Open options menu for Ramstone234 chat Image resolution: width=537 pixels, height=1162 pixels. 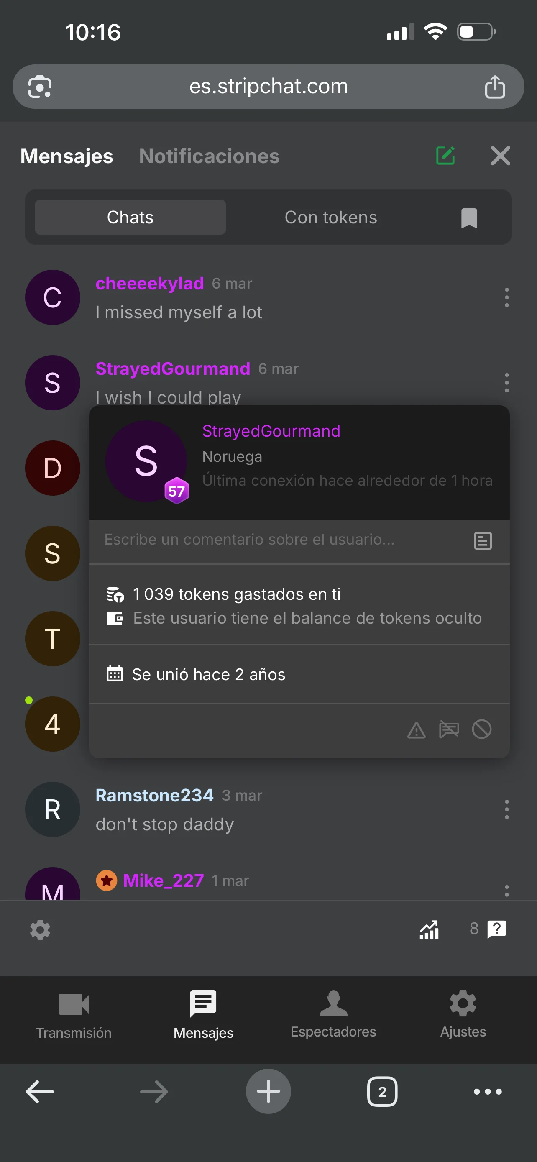[x=506, y=809]
